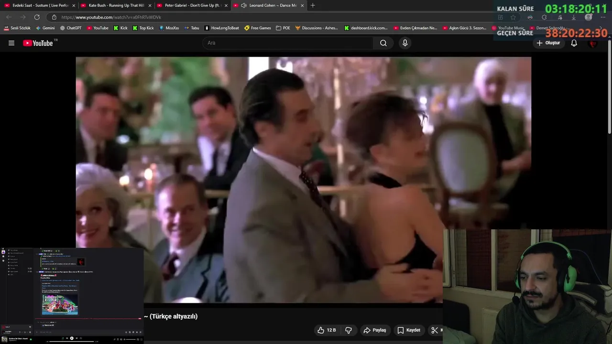The image size is (612, 344).
Task: Close the Kate Bush Running Up That Hill tab
Action: pyautogui.click(x=150, y=5)
